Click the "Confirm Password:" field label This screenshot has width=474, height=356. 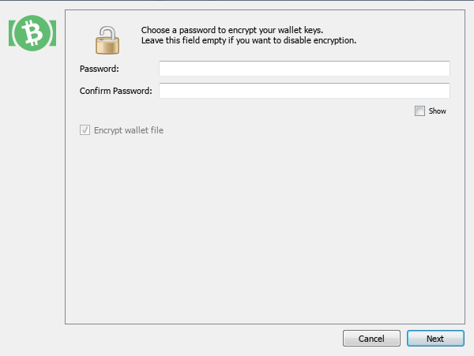pos(116,91)
